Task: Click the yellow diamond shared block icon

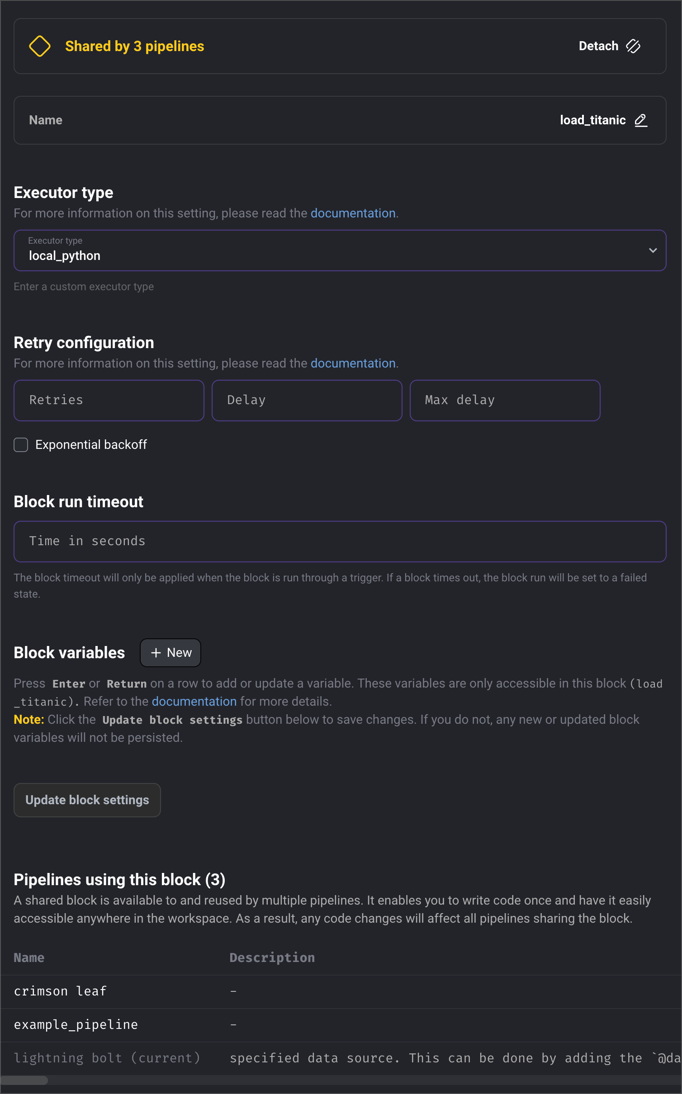Action: point(40,46)
